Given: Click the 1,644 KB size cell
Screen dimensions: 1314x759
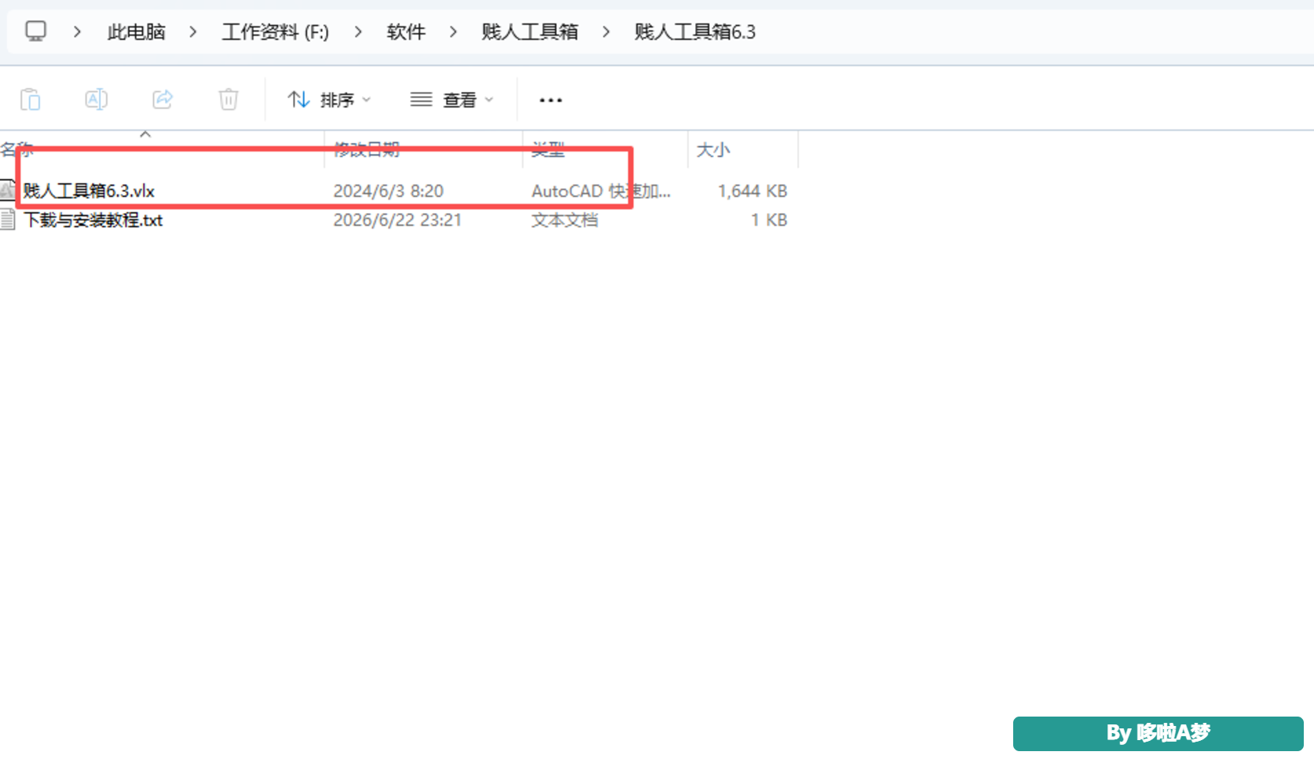Looking at the screenshot, I should pos(752,191).
